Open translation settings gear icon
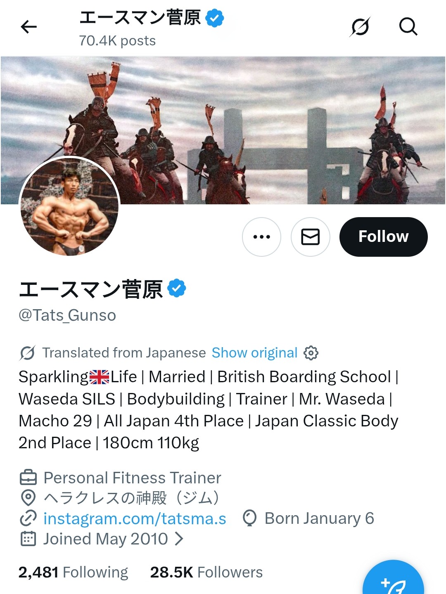 point(311,353)
